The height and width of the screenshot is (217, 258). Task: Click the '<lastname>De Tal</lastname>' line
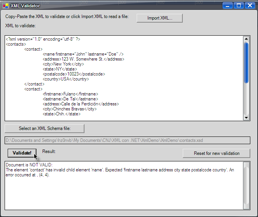70,99
